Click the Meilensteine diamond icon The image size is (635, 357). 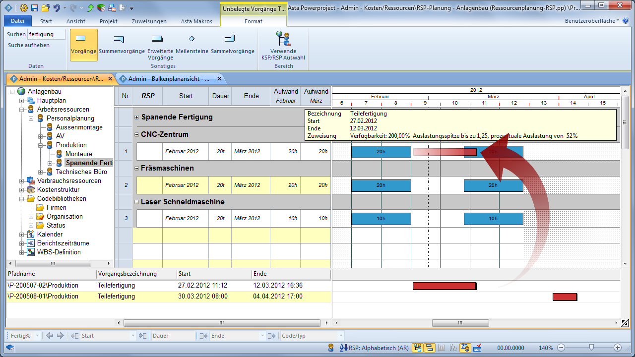click(191, 39)
